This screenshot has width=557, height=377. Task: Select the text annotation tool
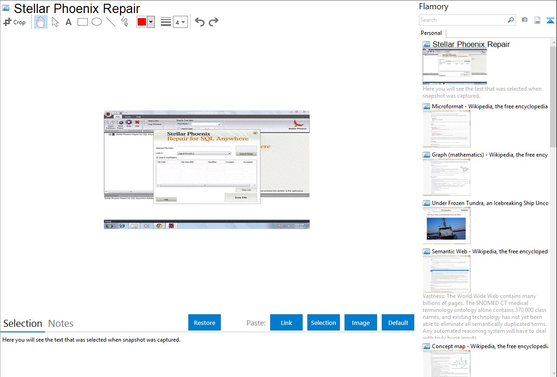pos(68,22)
